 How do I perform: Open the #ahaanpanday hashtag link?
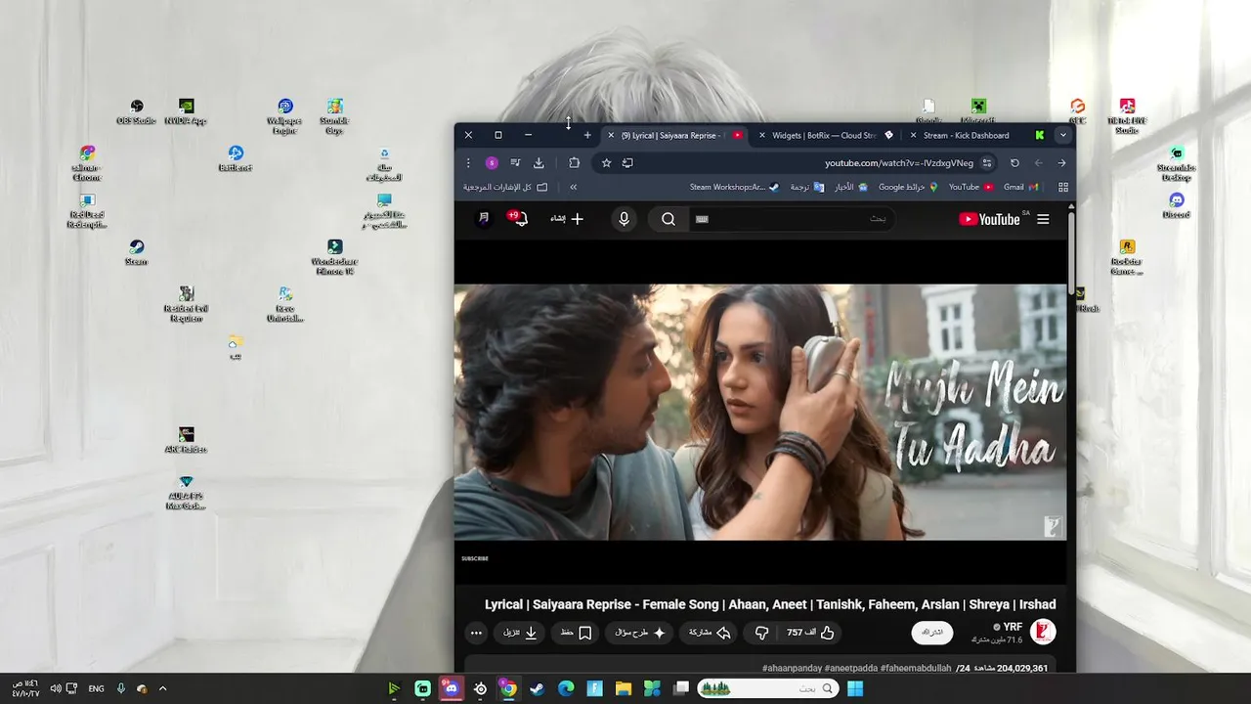pos(794,668)
